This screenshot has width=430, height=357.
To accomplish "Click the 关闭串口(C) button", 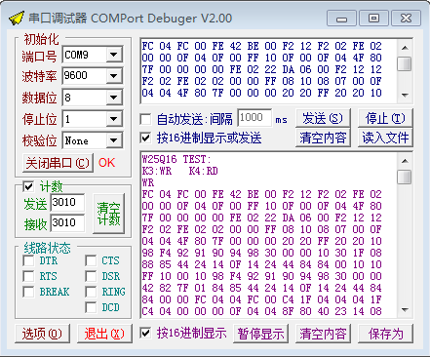I will (58, 163).
